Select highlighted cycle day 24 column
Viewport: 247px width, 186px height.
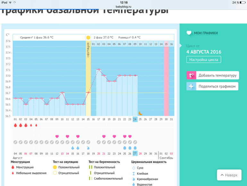click(135, 119)
